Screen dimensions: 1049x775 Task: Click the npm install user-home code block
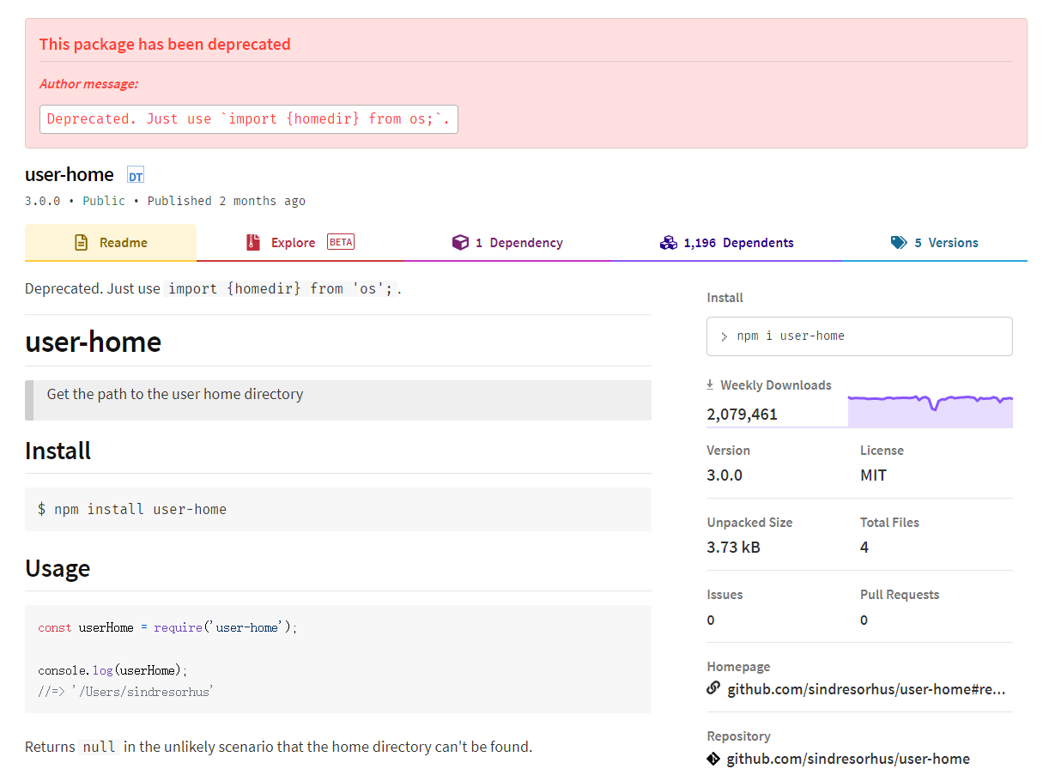(x=338, y=510)
